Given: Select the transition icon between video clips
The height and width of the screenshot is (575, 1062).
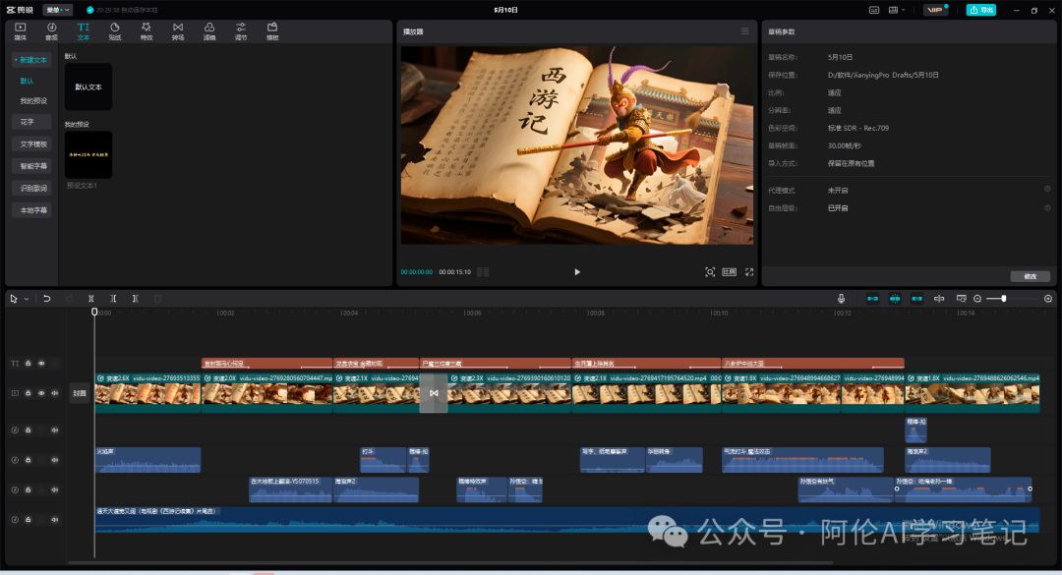Looking at the screenshot, I should tap(434, 393).
